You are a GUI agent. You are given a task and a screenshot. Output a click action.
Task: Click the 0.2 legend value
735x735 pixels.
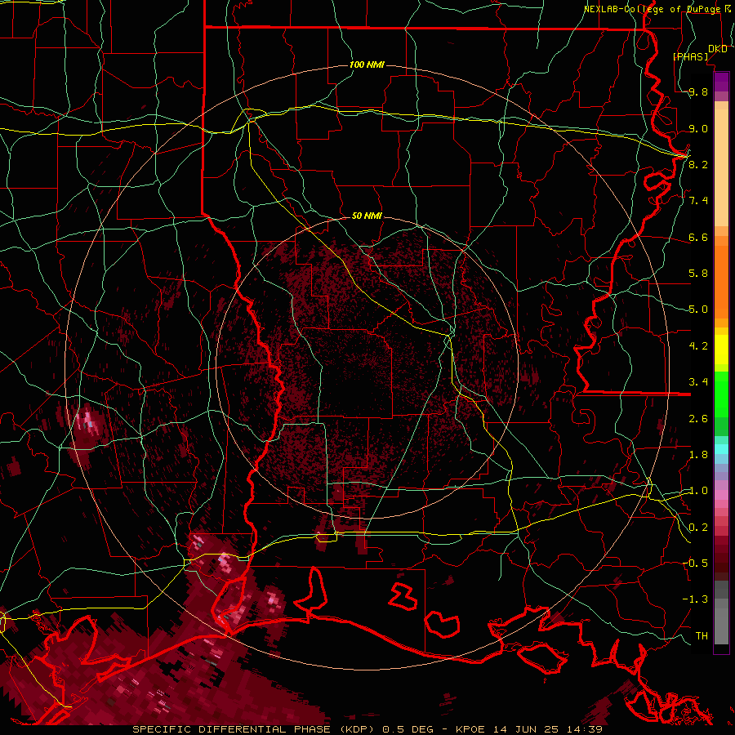click(x=698, y=528)
